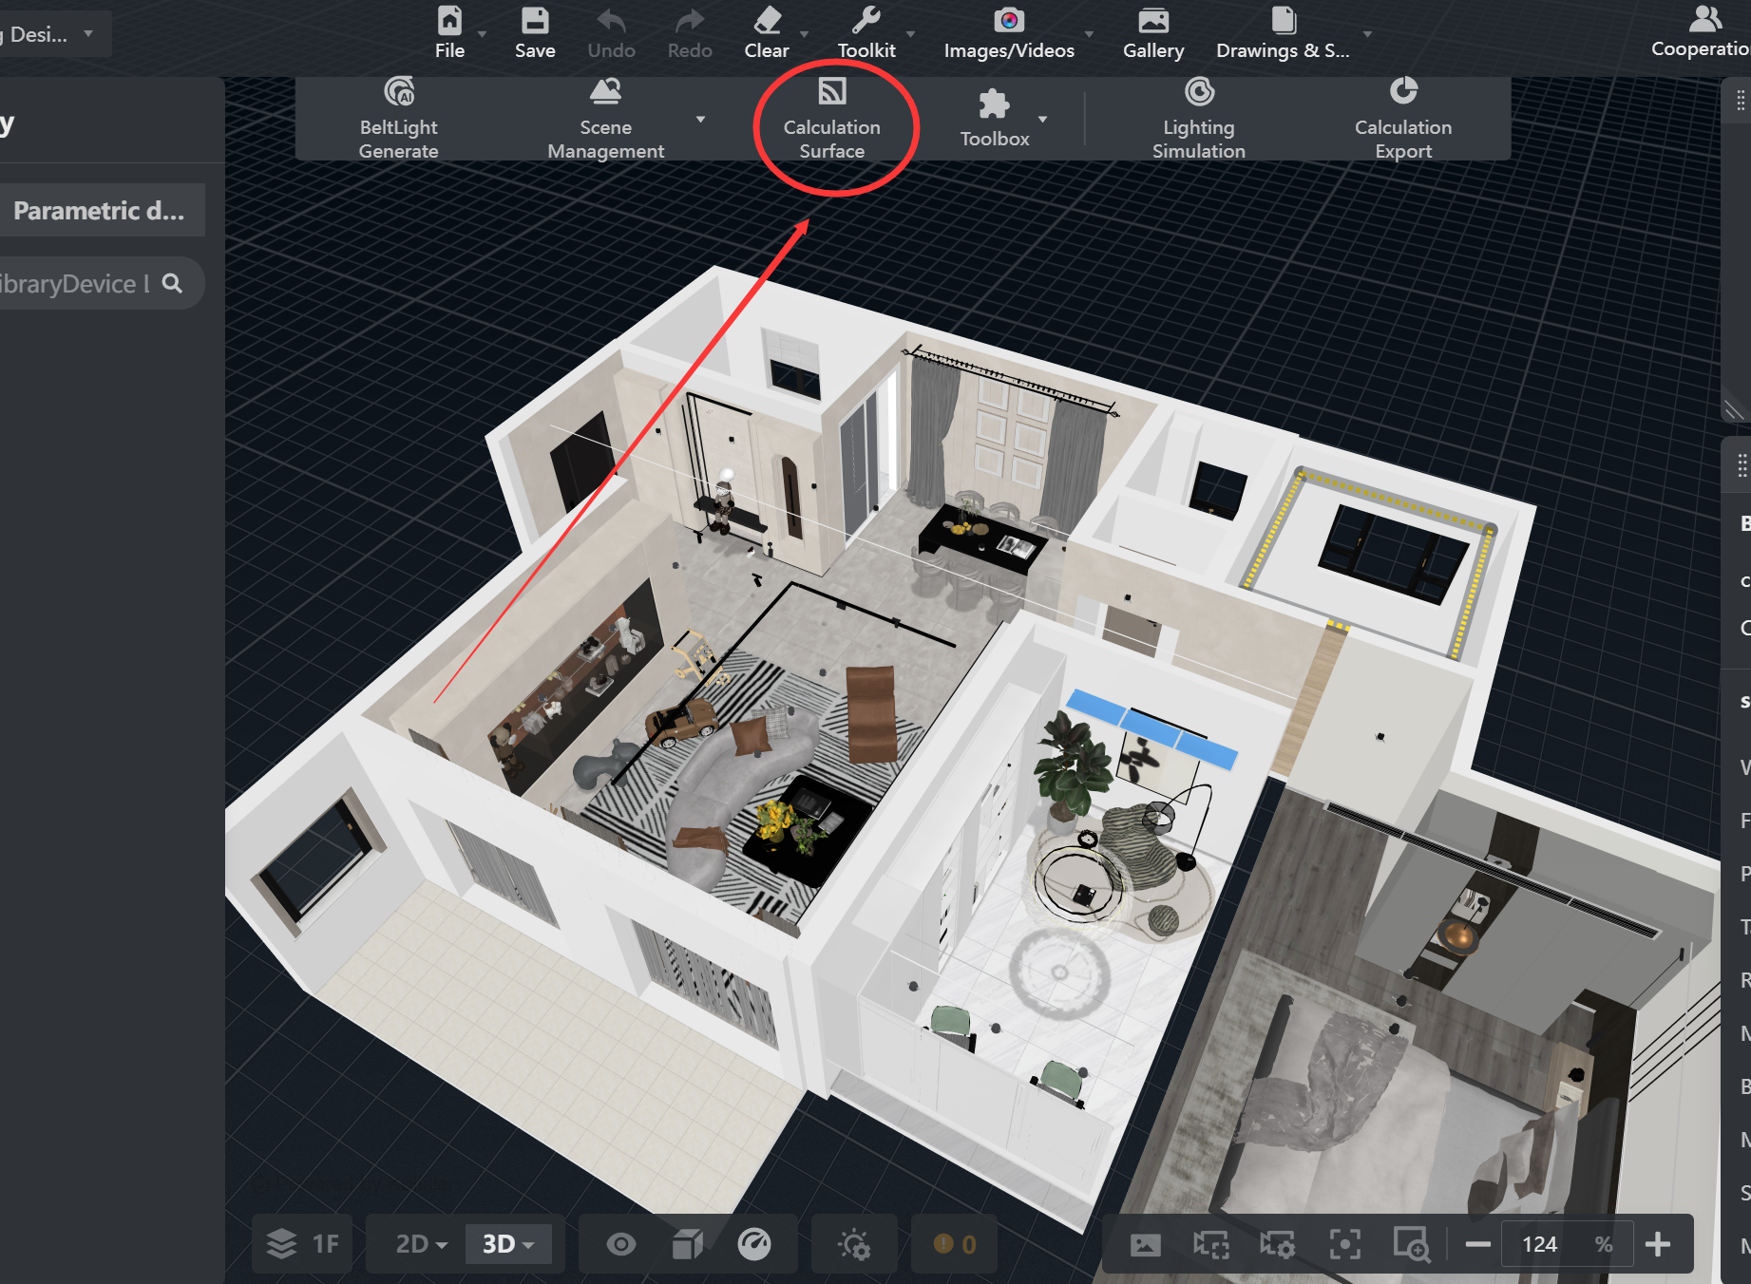1751x1284 pixels.
Task: Expand the Images/Videos dropdown arrow
Action: (x=1089, y=34)
